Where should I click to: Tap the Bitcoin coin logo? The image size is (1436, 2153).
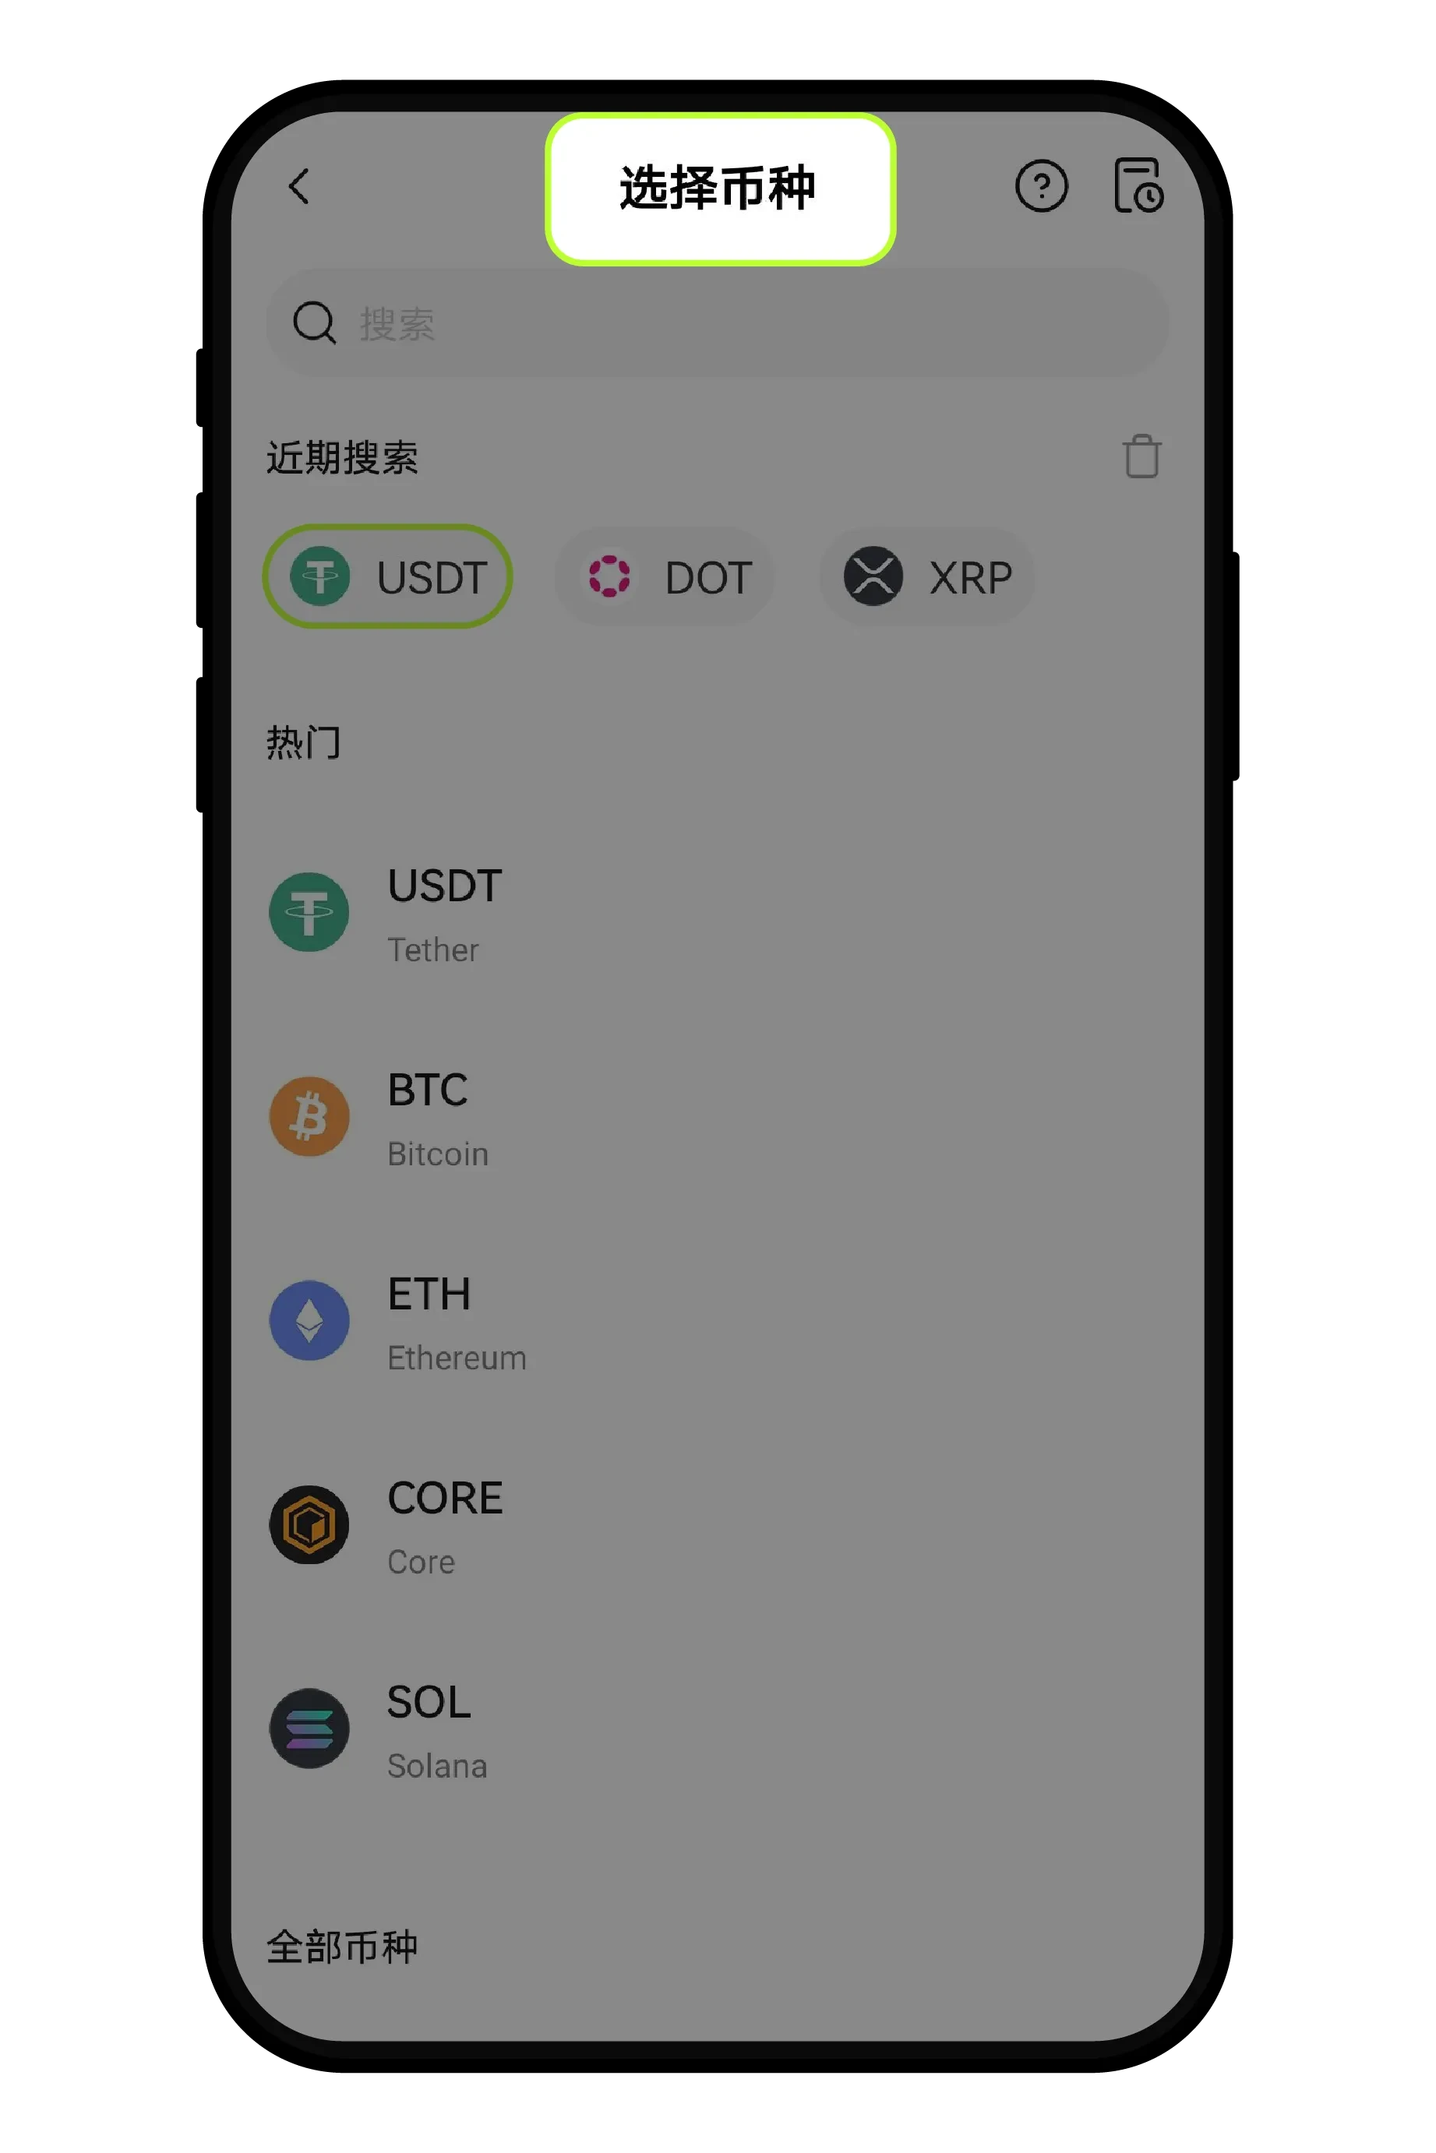coord(309,1116)
